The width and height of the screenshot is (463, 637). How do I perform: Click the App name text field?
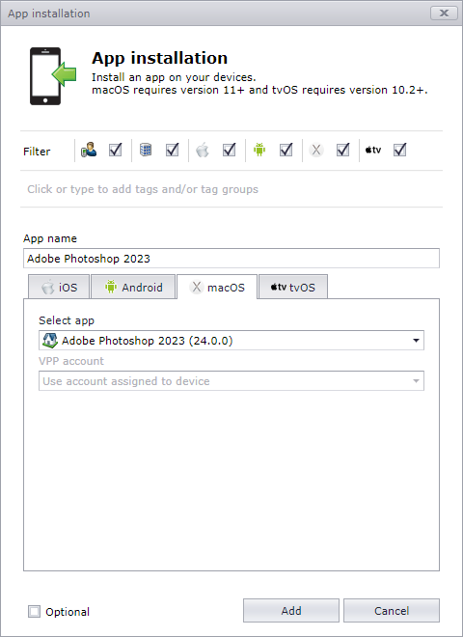coord(231,259)
